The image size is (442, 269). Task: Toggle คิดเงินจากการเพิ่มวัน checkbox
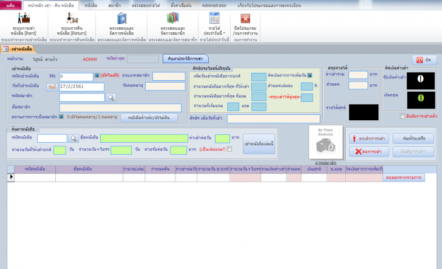click(310, 75)
